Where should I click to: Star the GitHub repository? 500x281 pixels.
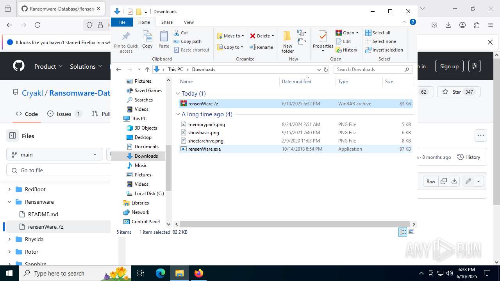(x=459, y=92)
